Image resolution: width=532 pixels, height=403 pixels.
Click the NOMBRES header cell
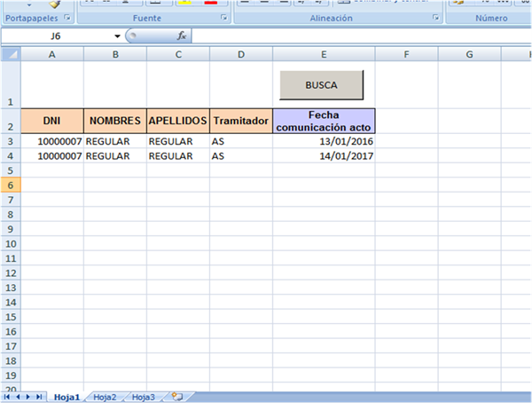click(115, 121)
